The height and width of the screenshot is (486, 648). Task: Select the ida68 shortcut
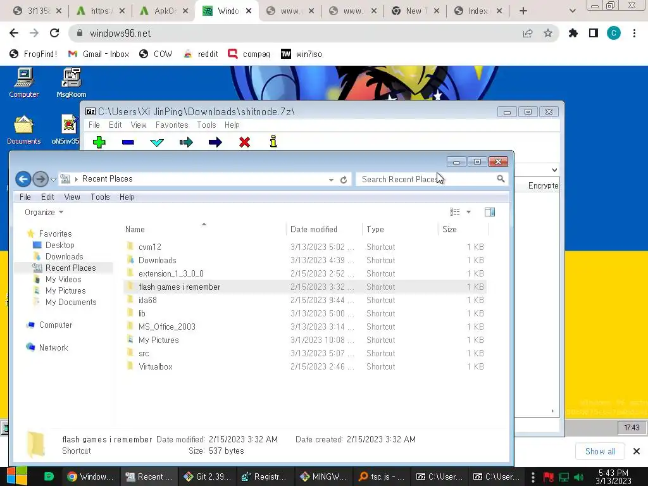click(305, 300)
